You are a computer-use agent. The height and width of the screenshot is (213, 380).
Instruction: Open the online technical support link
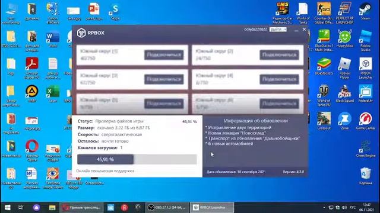105,171
